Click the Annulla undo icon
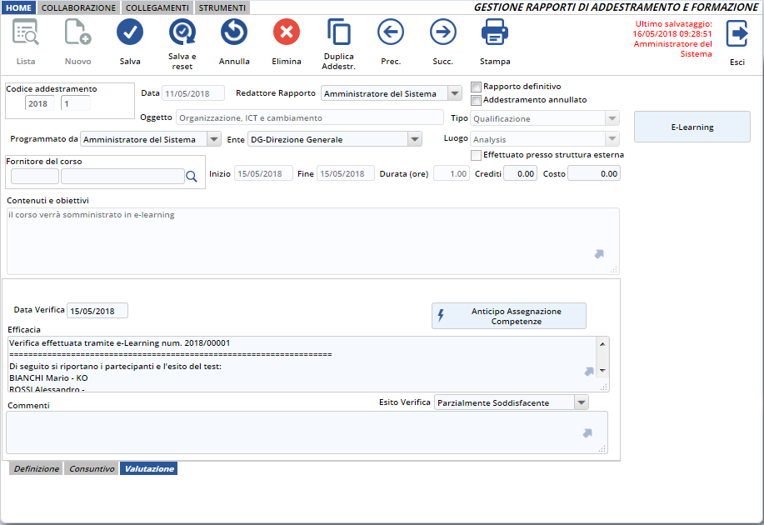Viewport: 764px width, 525px height. [x=234, y=33]
